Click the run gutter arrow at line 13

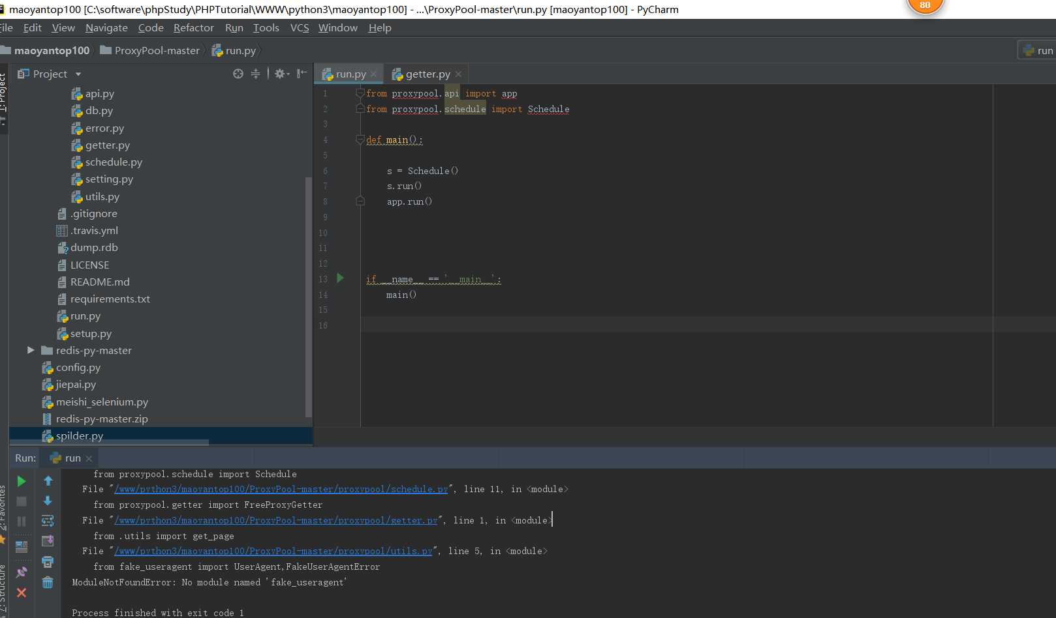click(x=340, y=278)
